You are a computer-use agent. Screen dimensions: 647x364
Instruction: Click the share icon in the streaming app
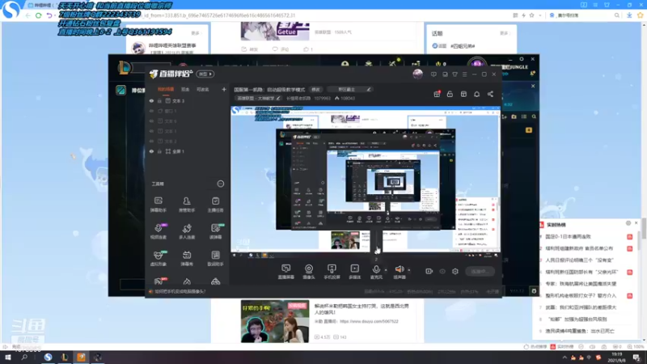[490, 94]
